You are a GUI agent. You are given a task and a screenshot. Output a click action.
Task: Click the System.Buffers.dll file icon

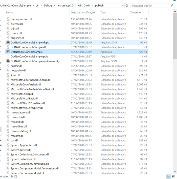click(8, 150)
